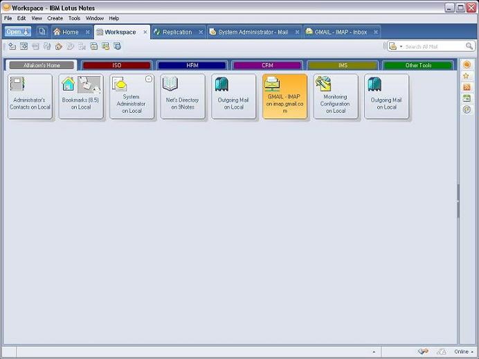
Task: Close the System Administrator - Mail tab
Action: coord(297,32)
